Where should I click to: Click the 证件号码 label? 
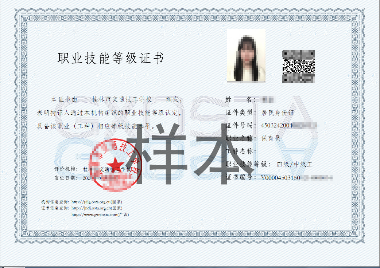pos(241,125)
